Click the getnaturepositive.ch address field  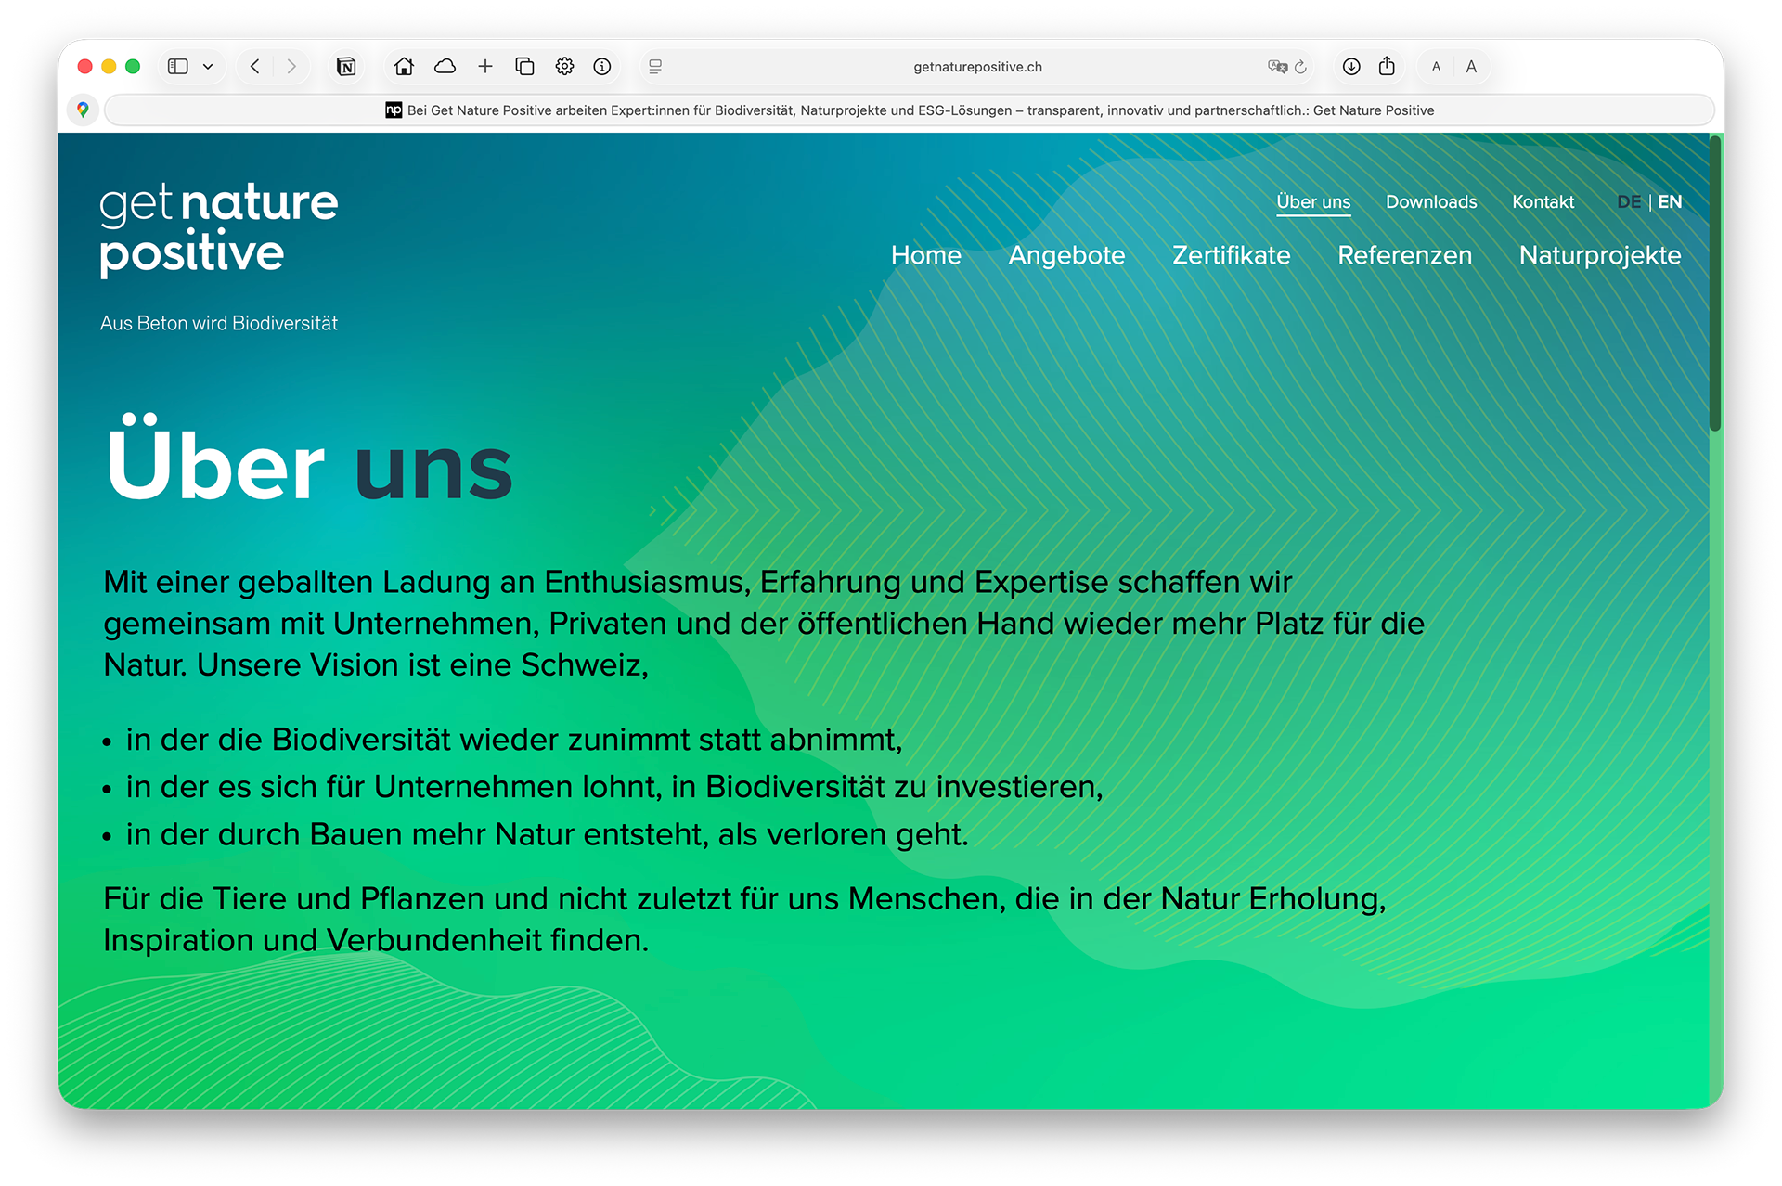pos(976,67)
